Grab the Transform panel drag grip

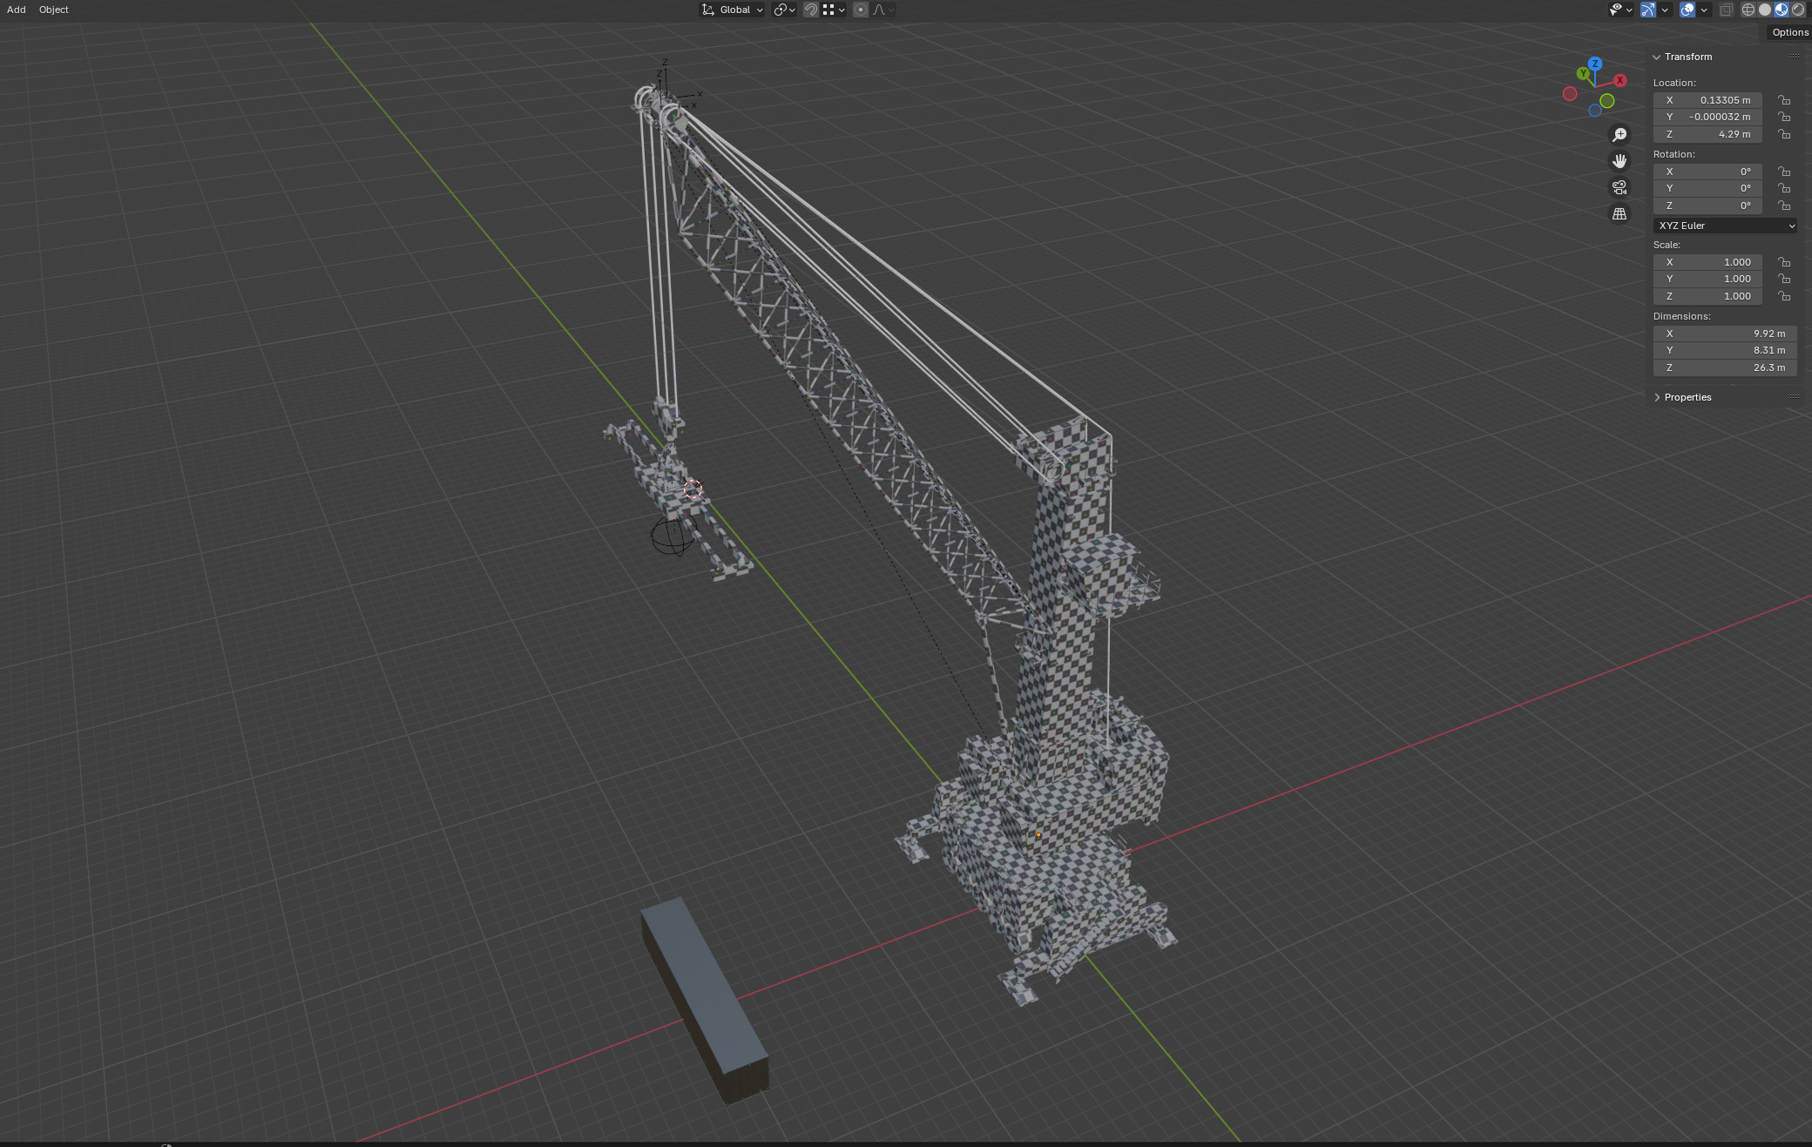point(1794,57)
